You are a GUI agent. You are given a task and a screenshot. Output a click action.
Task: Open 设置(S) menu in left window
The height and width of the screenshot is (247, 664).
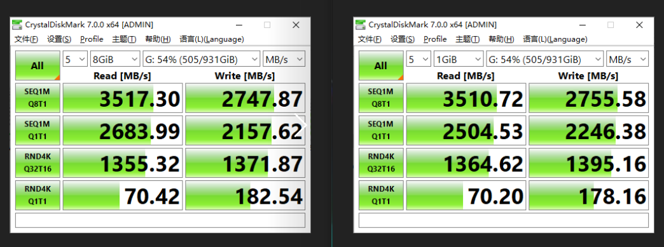point(59,39)
